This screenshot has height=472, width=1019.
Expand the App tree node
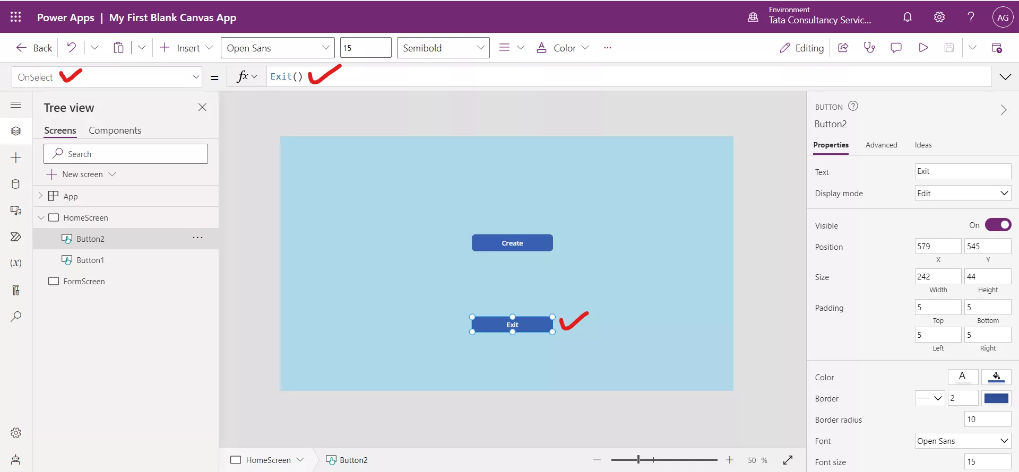(x=40, y=196)
